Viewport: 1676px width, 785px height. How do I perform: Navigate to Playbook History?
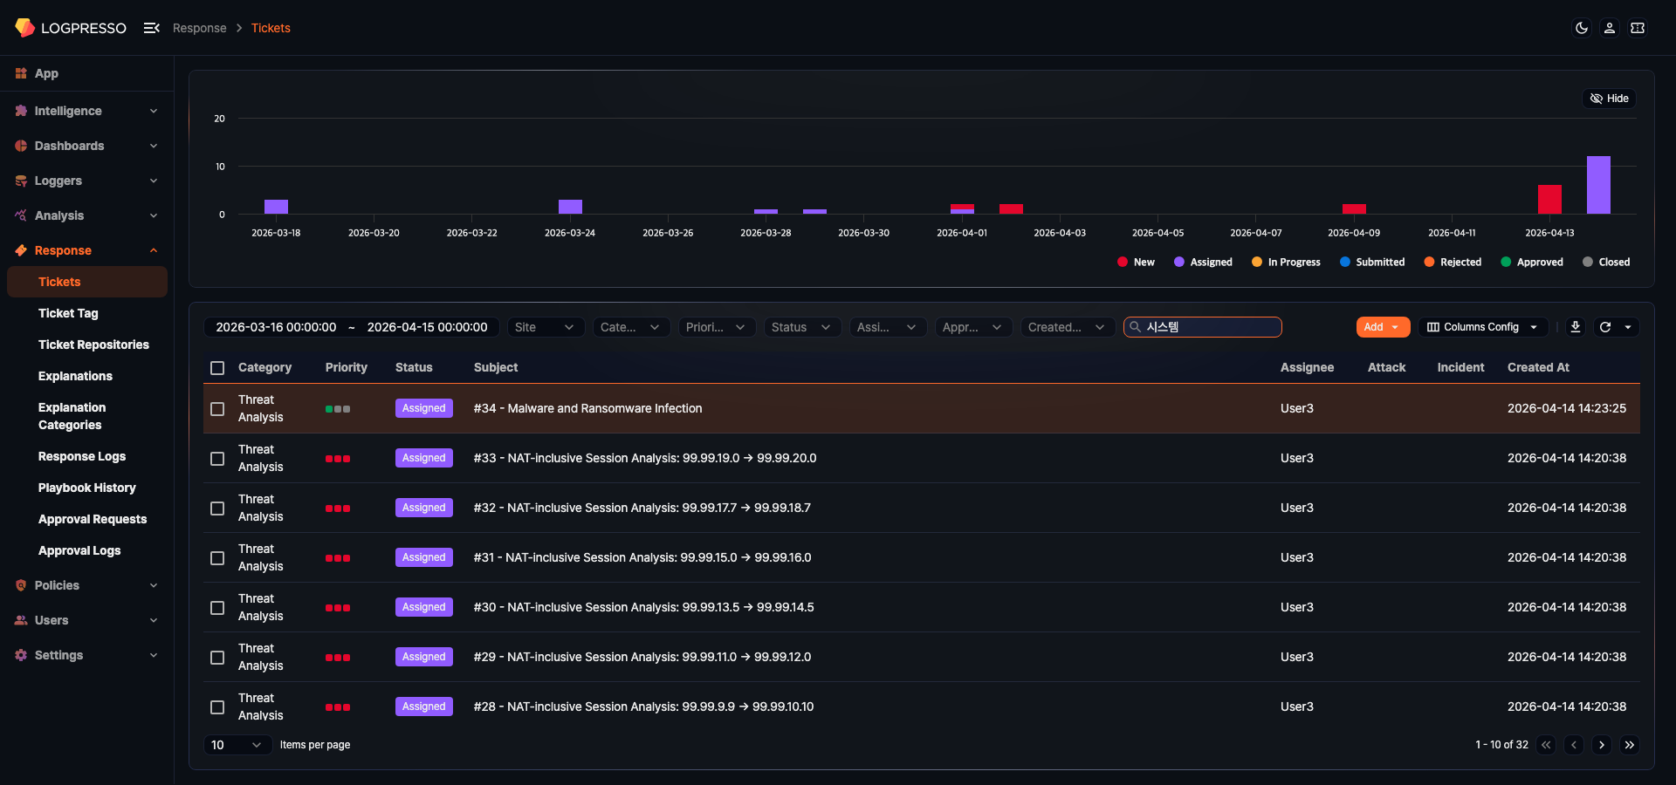[x=86, y=488]
